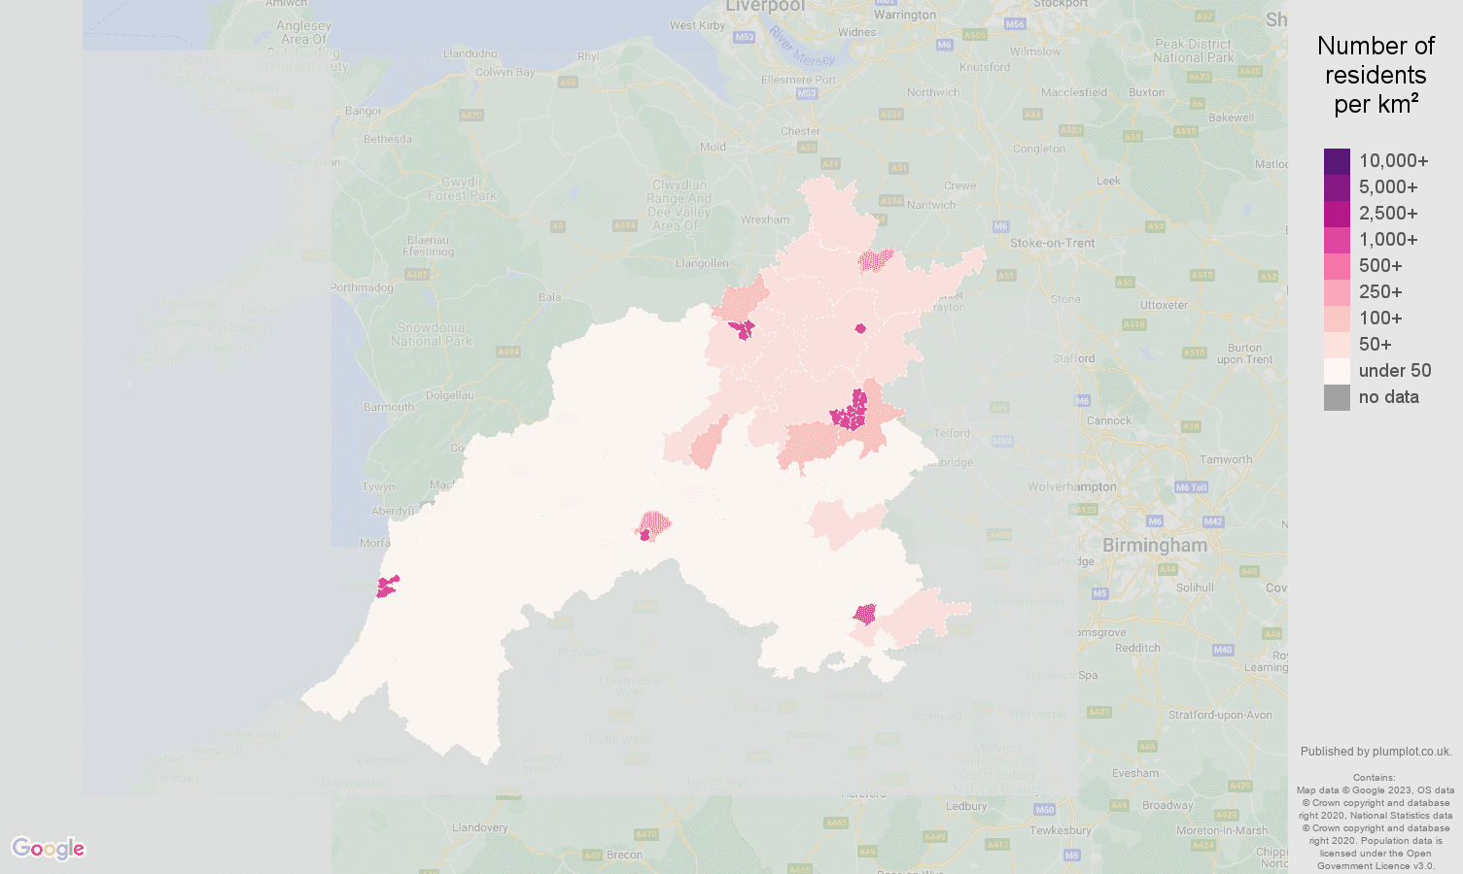Click the Wolverhampton map label
The width and height of the screenshot is (1463, 874).
click(x=1072, y=487)
